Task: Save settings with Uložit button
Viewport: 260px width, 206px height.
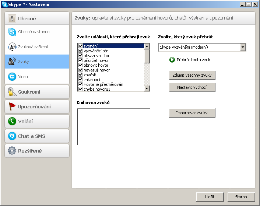Action: pos(210,197)
